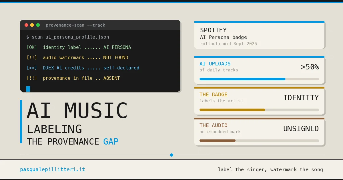Click the 'IDENTITY' value
Screen dimensions: 343x180
(301, 98)
